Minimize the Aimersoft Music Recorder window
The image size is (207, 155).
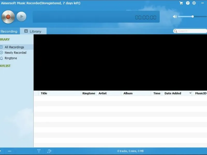coord(202,3)
